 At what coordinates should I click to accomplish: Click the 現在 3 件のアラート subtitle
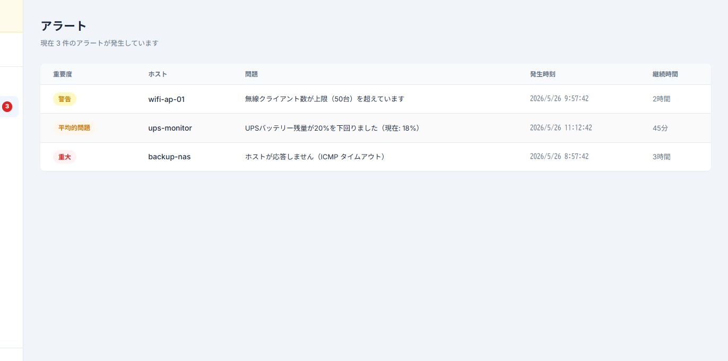click(100, 43)
